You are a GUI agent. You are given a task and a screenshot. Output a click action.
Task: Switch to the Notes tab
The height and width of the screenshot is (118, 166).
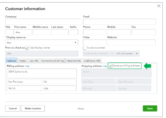coord(23,61)
